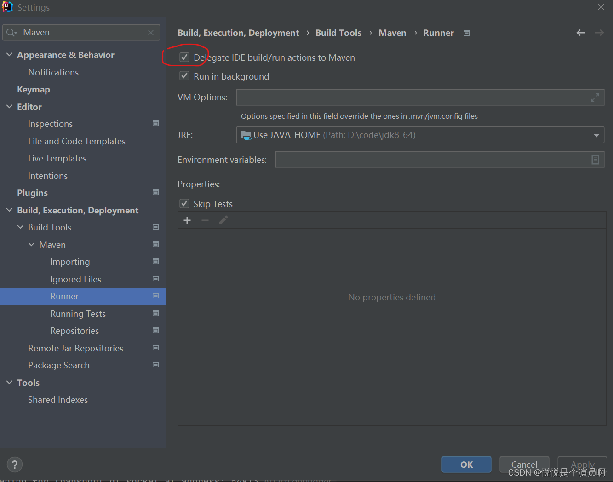Click project icon next to Plugins

(156, 192)
